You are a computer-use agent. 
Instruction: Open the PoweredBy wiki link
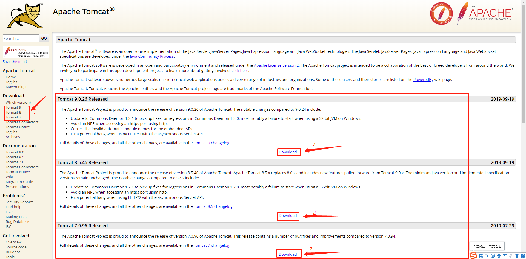(423, 80)
